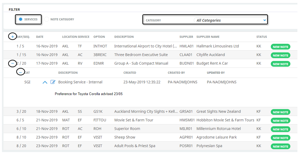Select the Note Category radio button
300x154 pixels.
click(47, 19)
